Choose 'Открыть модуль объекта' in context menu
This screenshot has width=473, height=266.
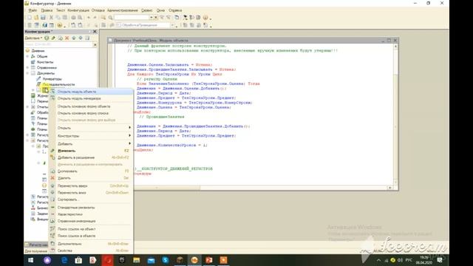click(90, 92)
